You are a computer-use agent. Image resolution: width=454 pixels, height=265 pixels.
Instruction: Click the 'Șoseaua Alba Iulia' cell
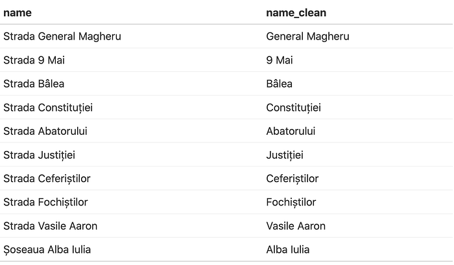click(x=47, y=249)
